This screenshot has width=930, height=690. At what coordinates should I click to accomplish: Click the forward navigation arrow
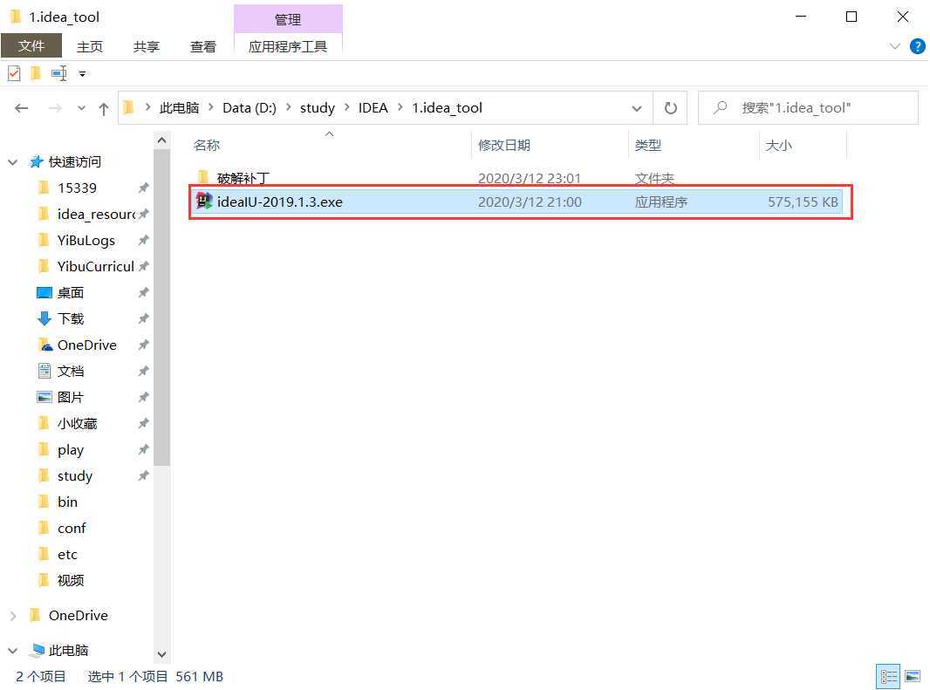tap(55, 108)
